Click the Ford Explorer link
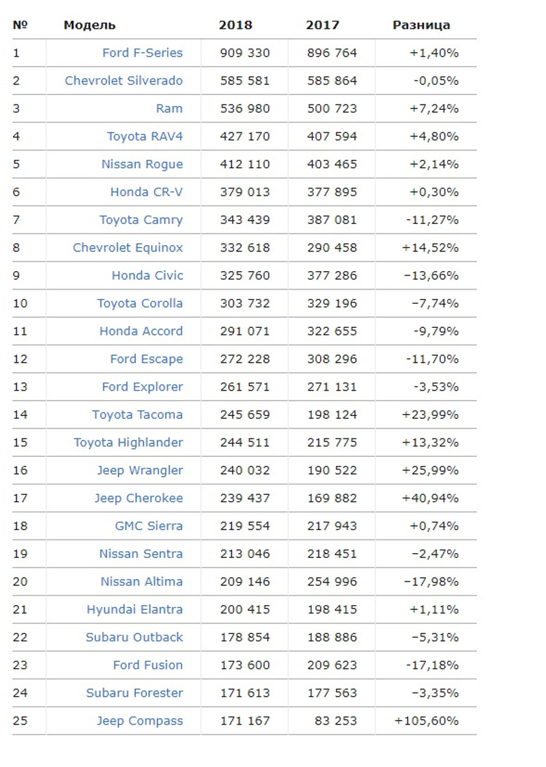 coord(142,387)
